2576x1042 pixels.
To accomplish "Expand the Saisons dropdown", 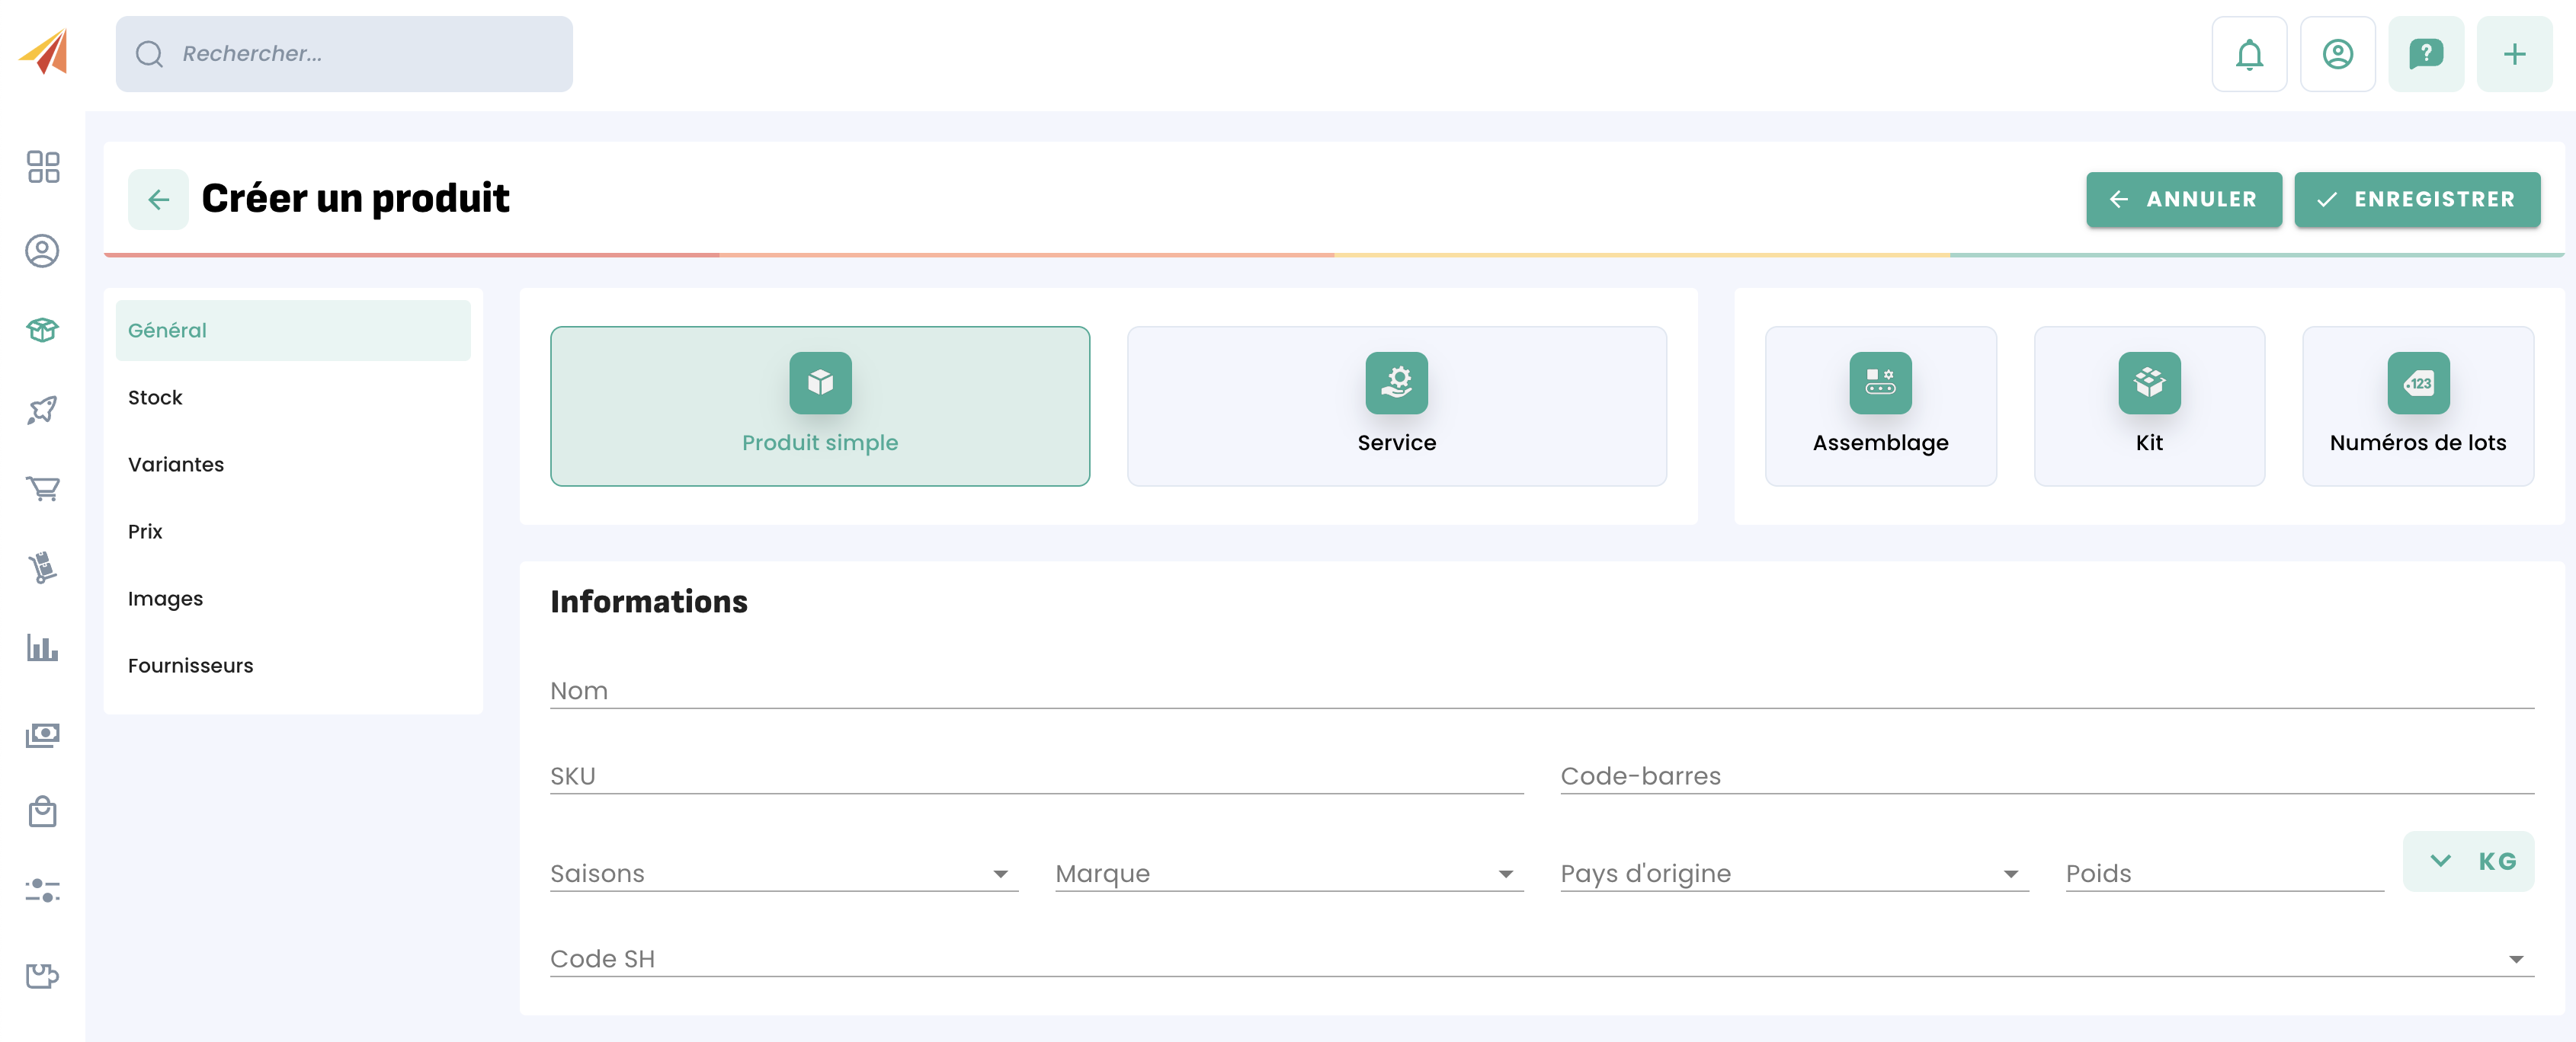I will pos(783,873).
